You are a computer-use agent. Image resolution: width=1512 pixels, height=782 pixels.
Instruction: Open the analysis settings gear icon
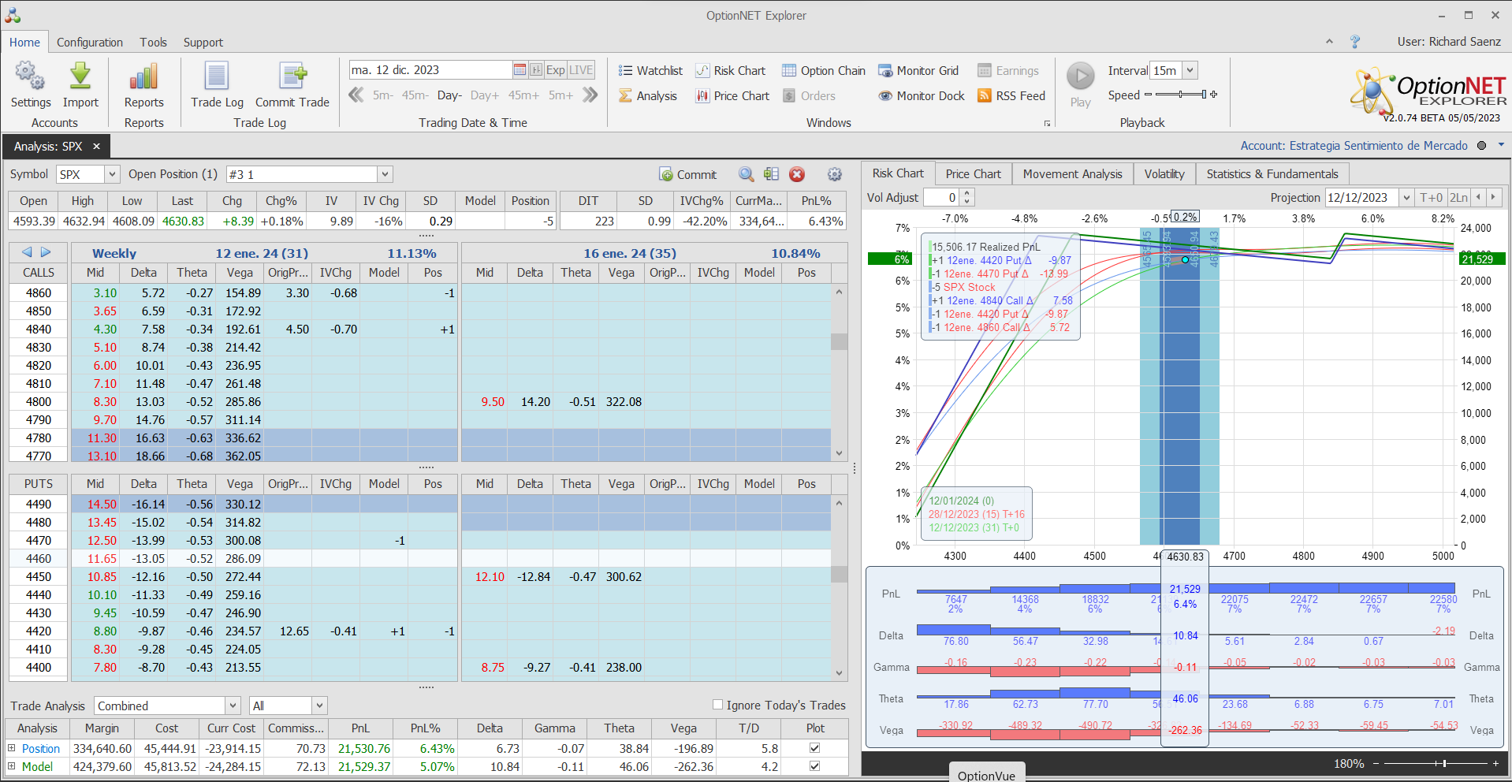[835, 174]
